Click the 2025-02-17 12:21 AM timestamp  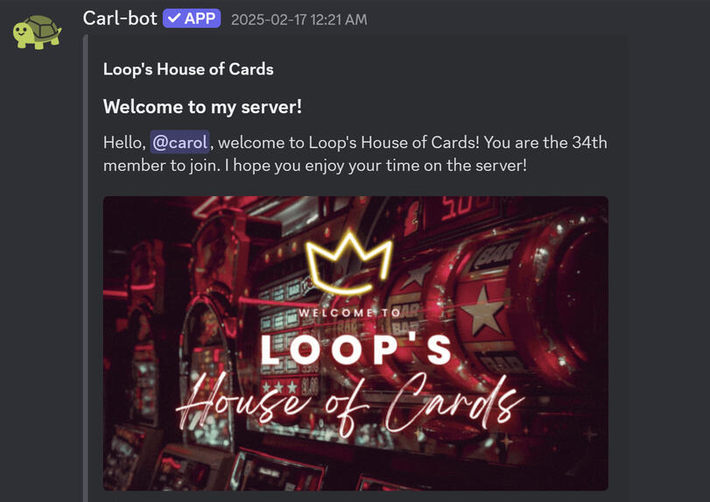pyautogui.click(x=299, y=19)
